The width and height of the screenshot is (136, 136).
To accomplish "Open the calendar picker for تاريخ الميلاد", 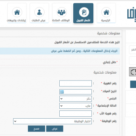I will coord(62,92).
